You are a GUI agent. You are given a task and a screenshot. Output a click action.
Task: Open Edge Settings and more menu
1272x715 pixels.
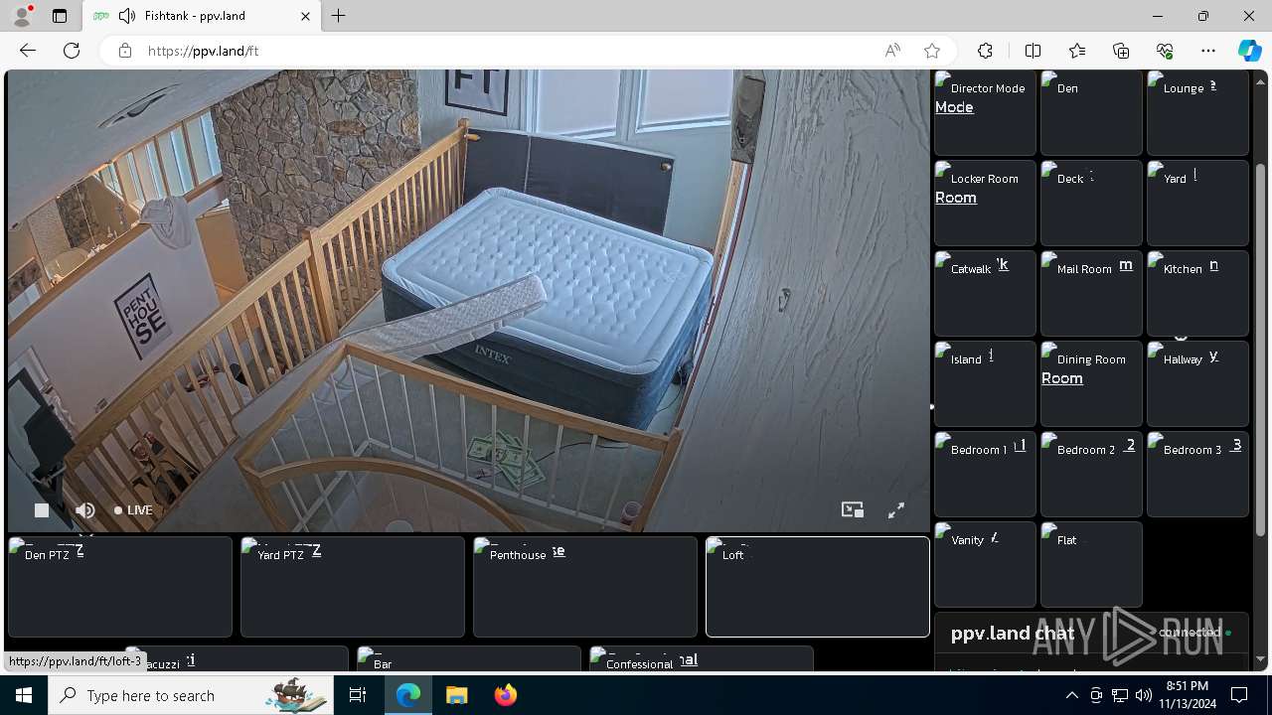1208,51
